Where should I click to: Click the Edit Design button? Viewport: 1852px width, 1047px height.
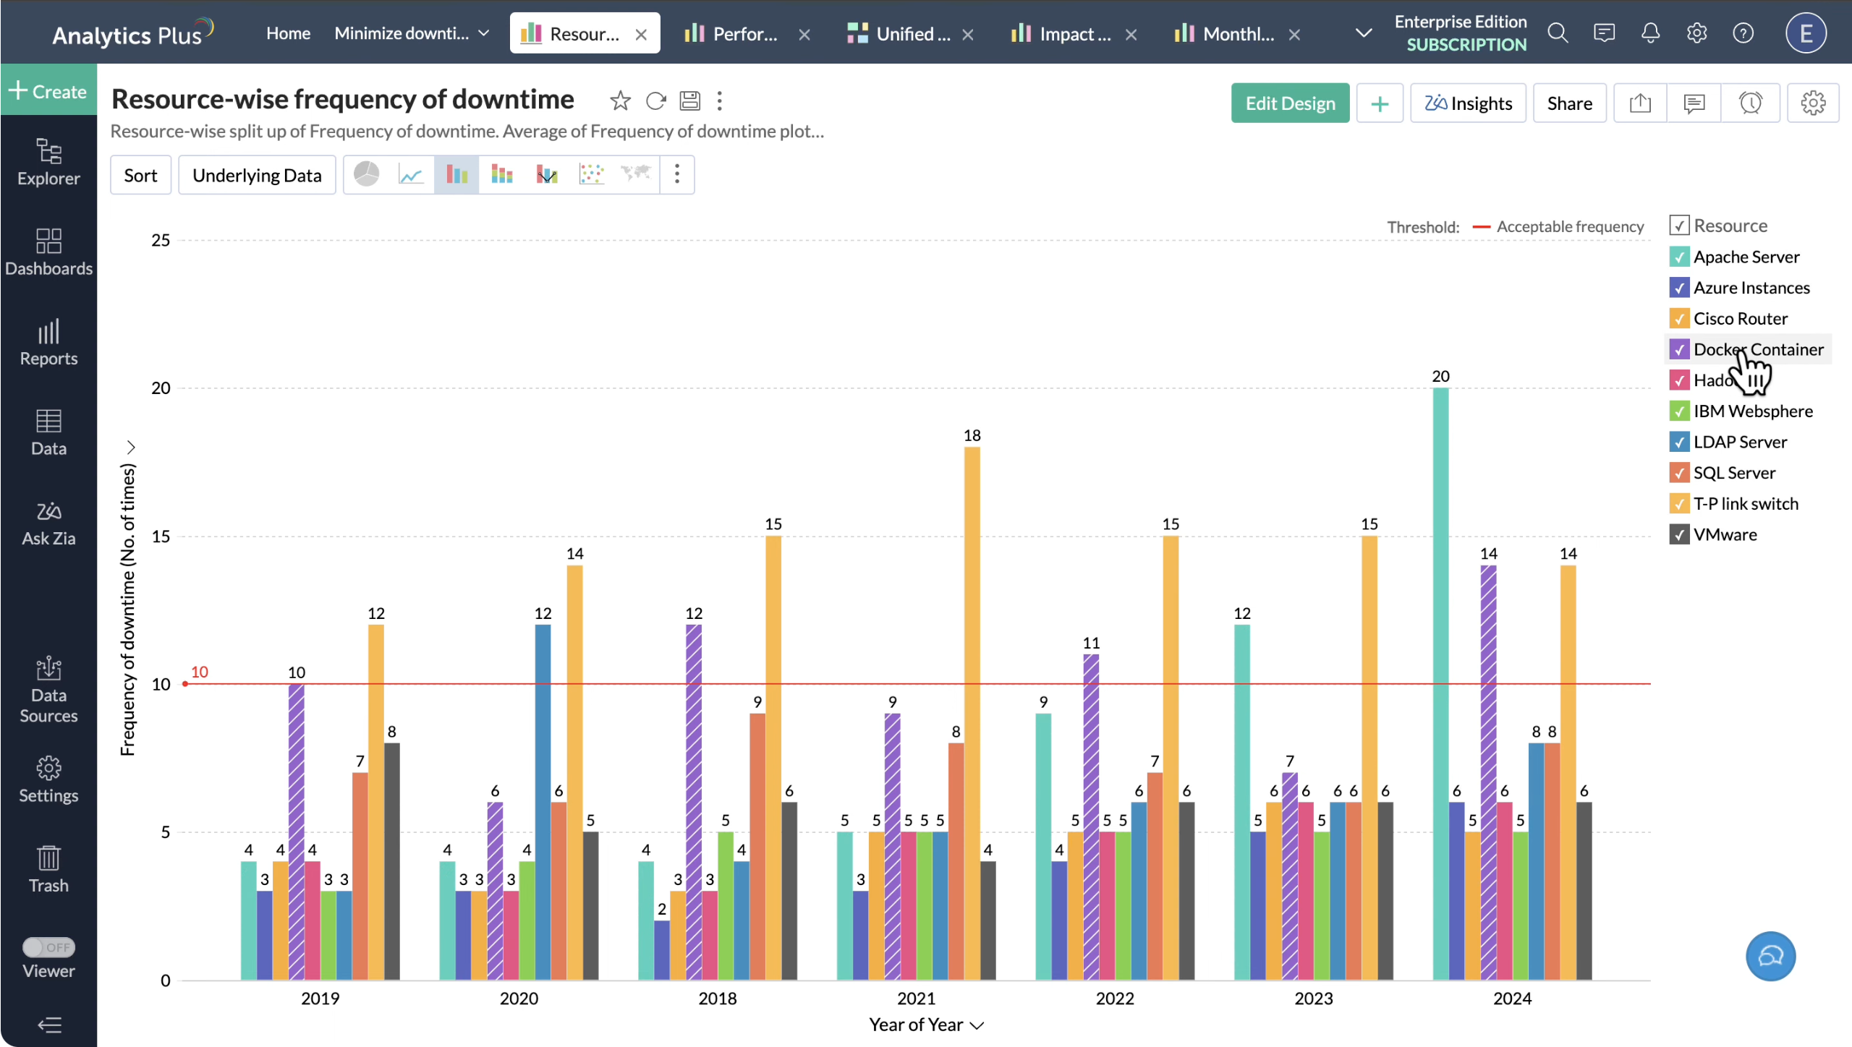1290,103
